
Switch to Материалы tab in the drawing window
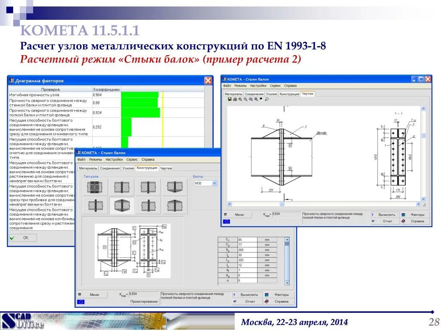click(x=233, y=94)
